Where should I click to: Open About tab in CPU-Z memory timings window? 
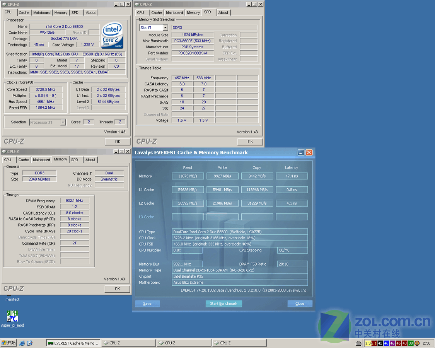pyautogui.click(x=90, y=160)
